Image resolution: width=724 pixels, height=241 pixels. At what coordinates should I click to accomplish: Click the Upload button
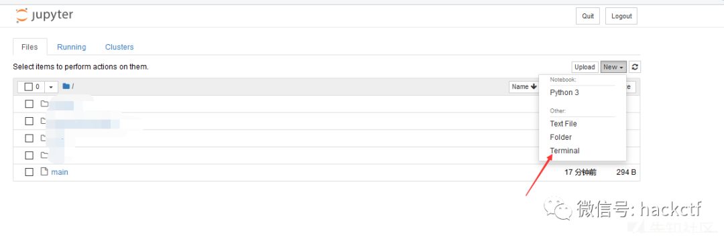[585, 67]
